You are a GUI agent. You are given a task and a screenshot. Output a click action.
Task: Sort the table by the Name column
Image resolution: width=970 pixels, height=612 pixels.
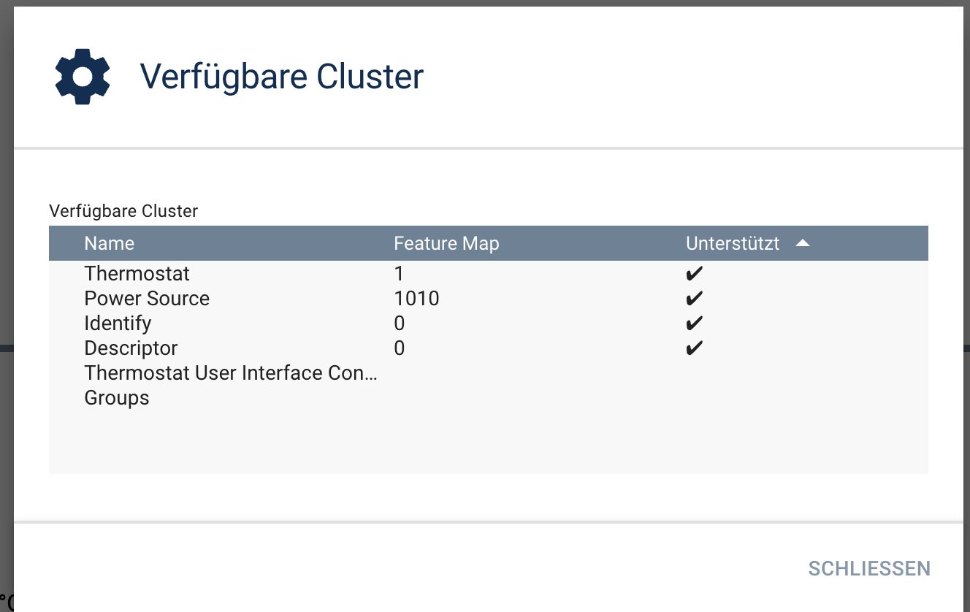pyautogui.click(x=110, y=243)
